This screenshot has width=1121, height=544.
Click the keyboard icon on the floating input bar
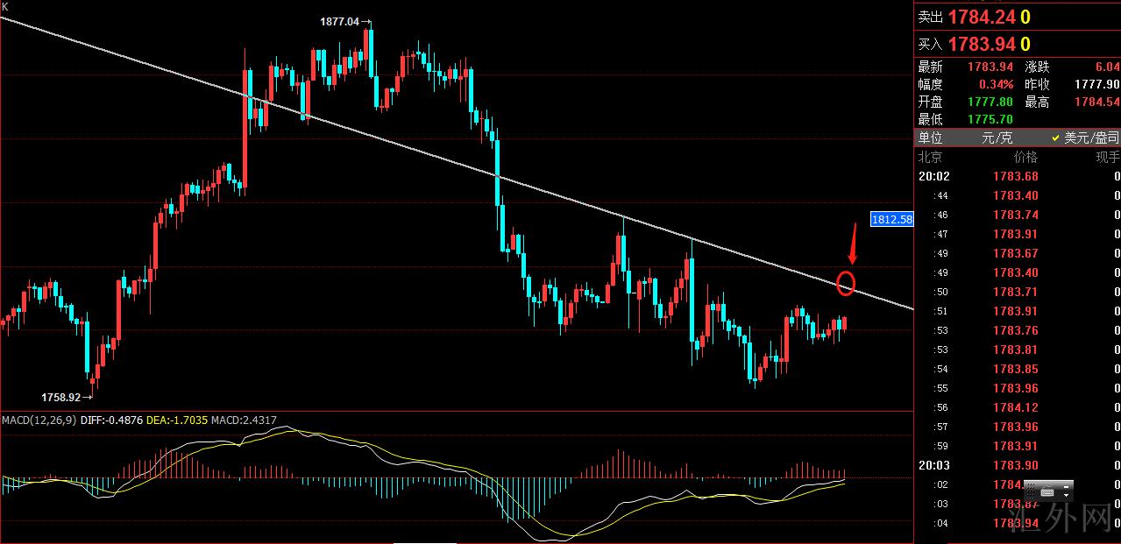point(1047,492)
